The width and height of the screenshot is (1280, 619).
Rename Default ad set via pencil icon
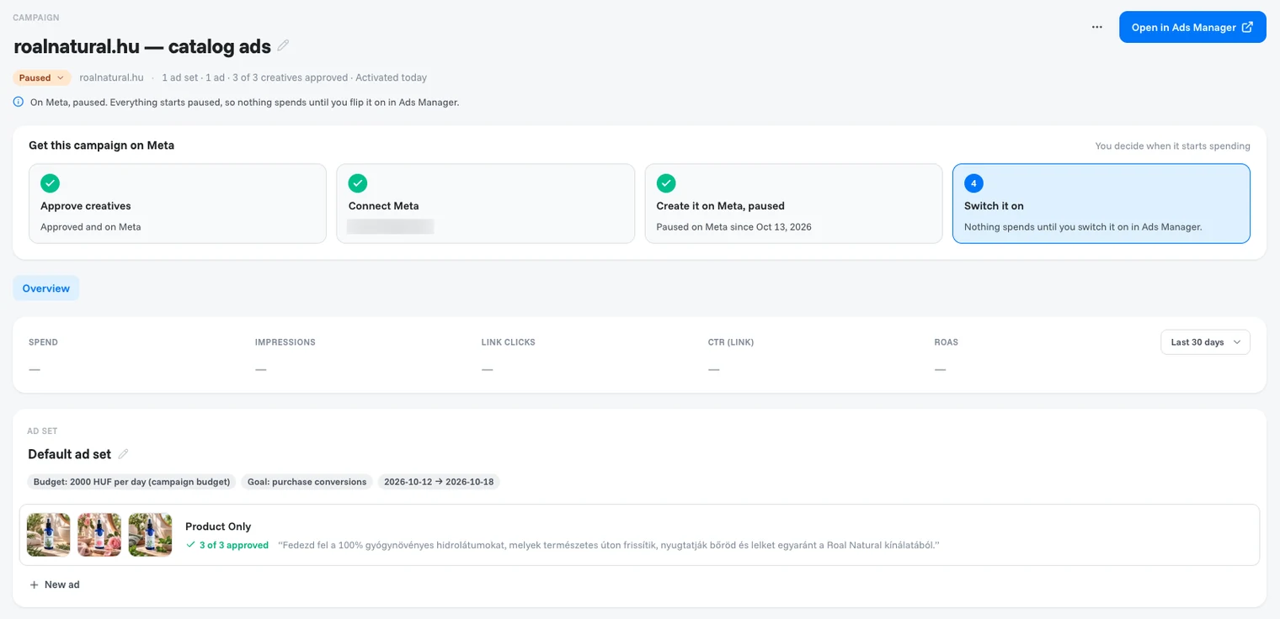point(123,454)
